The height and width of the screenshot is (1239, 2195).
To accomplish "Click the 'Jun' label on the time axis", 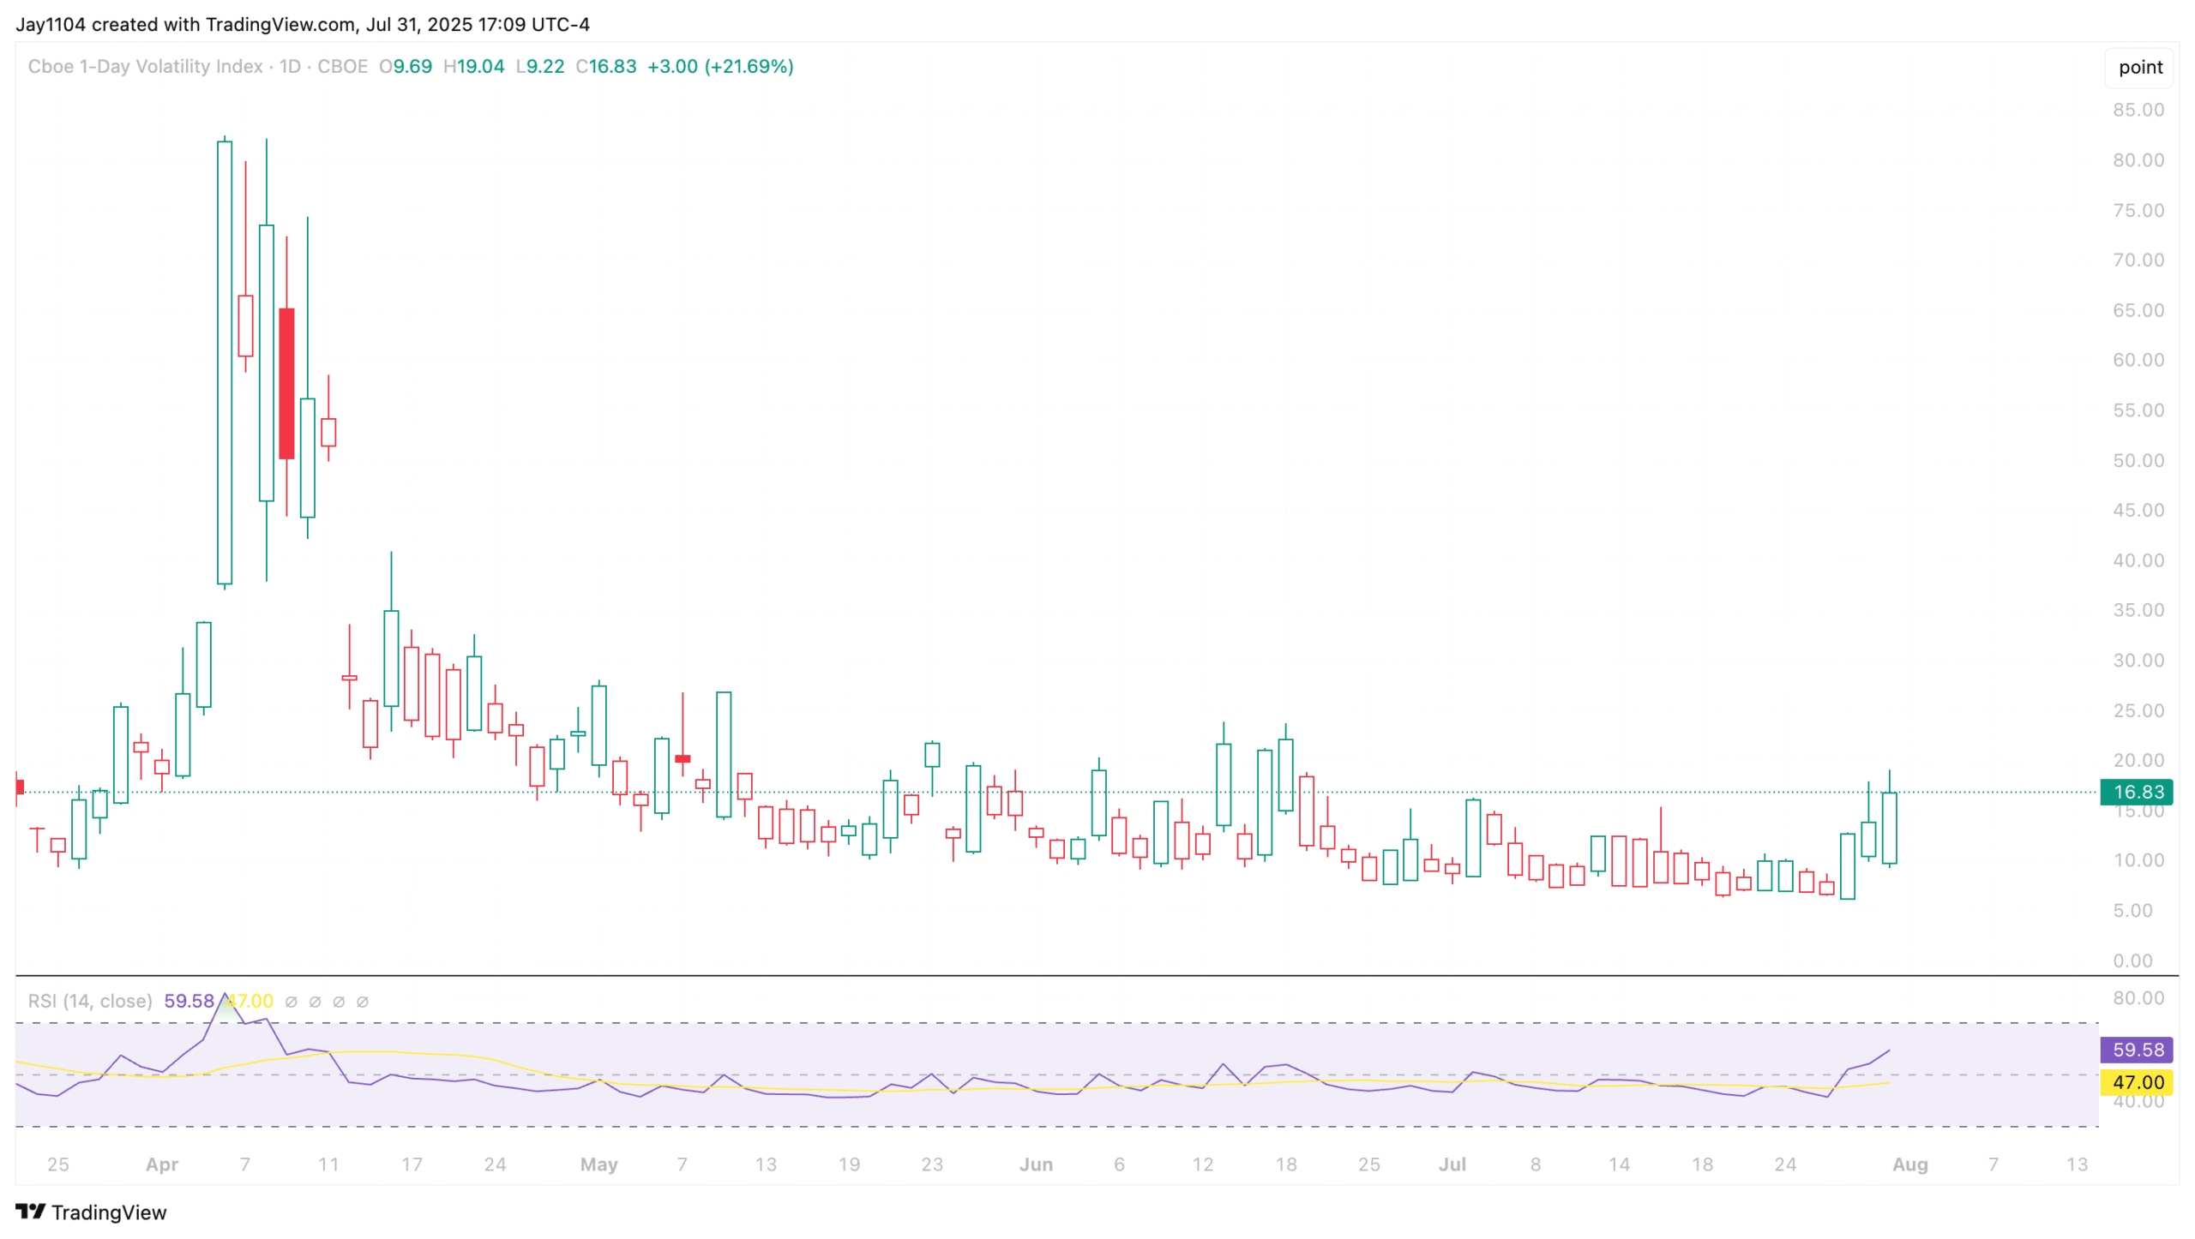I will 1035,1164.
